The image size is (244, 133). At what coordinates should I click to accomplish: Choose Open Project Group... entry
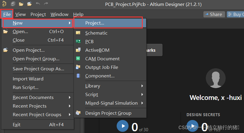click(38, 59)
